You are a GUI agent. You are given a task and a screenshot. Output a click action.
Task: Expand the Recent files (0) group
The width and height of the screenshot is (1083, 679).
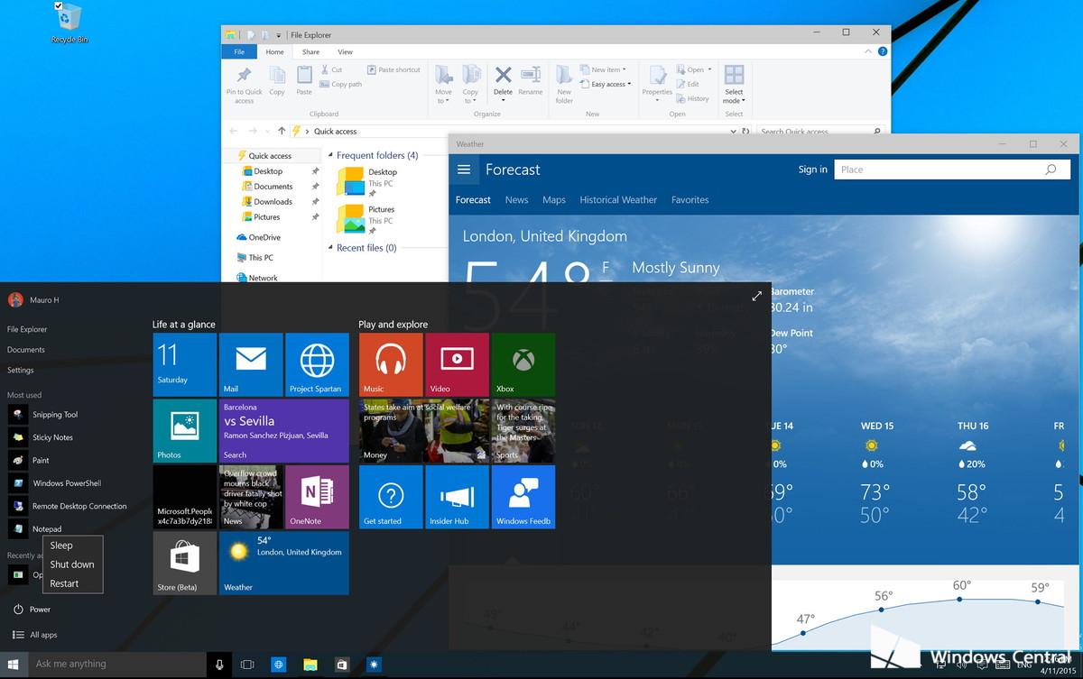[x=330, y=248]
